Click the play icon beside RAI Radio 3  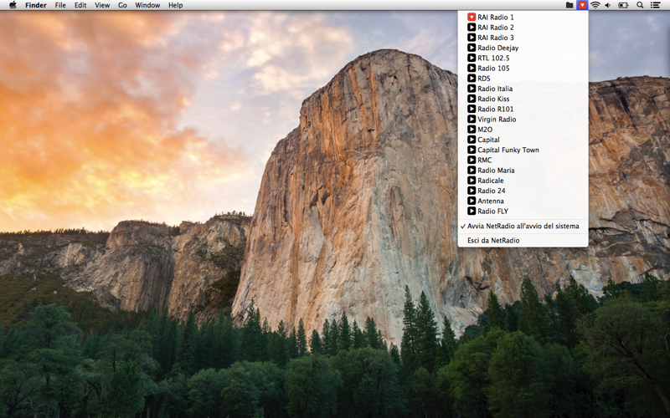[472, 38]
